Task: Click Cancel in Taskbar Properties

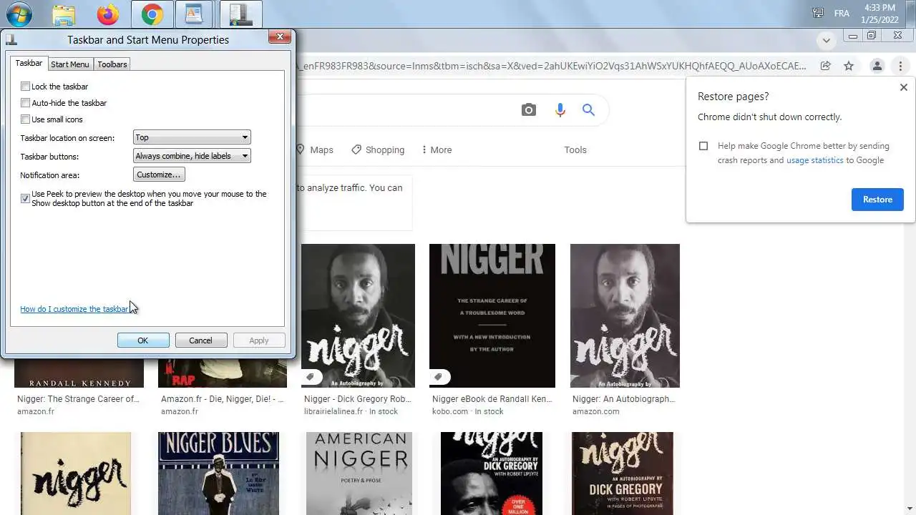Action: tap(200, 340)
